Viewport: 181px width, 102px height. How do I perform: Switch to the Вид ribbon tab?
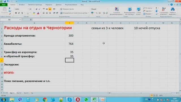tap(82, 5)
